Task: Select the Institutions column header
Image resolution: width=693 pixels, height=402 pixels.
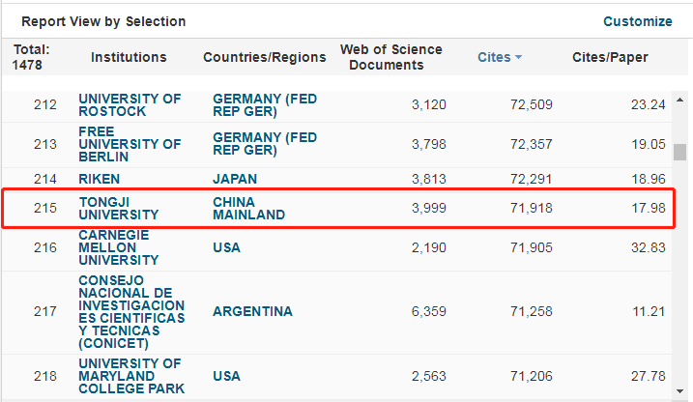Action: pyautogui.click(x=129, y=58)
